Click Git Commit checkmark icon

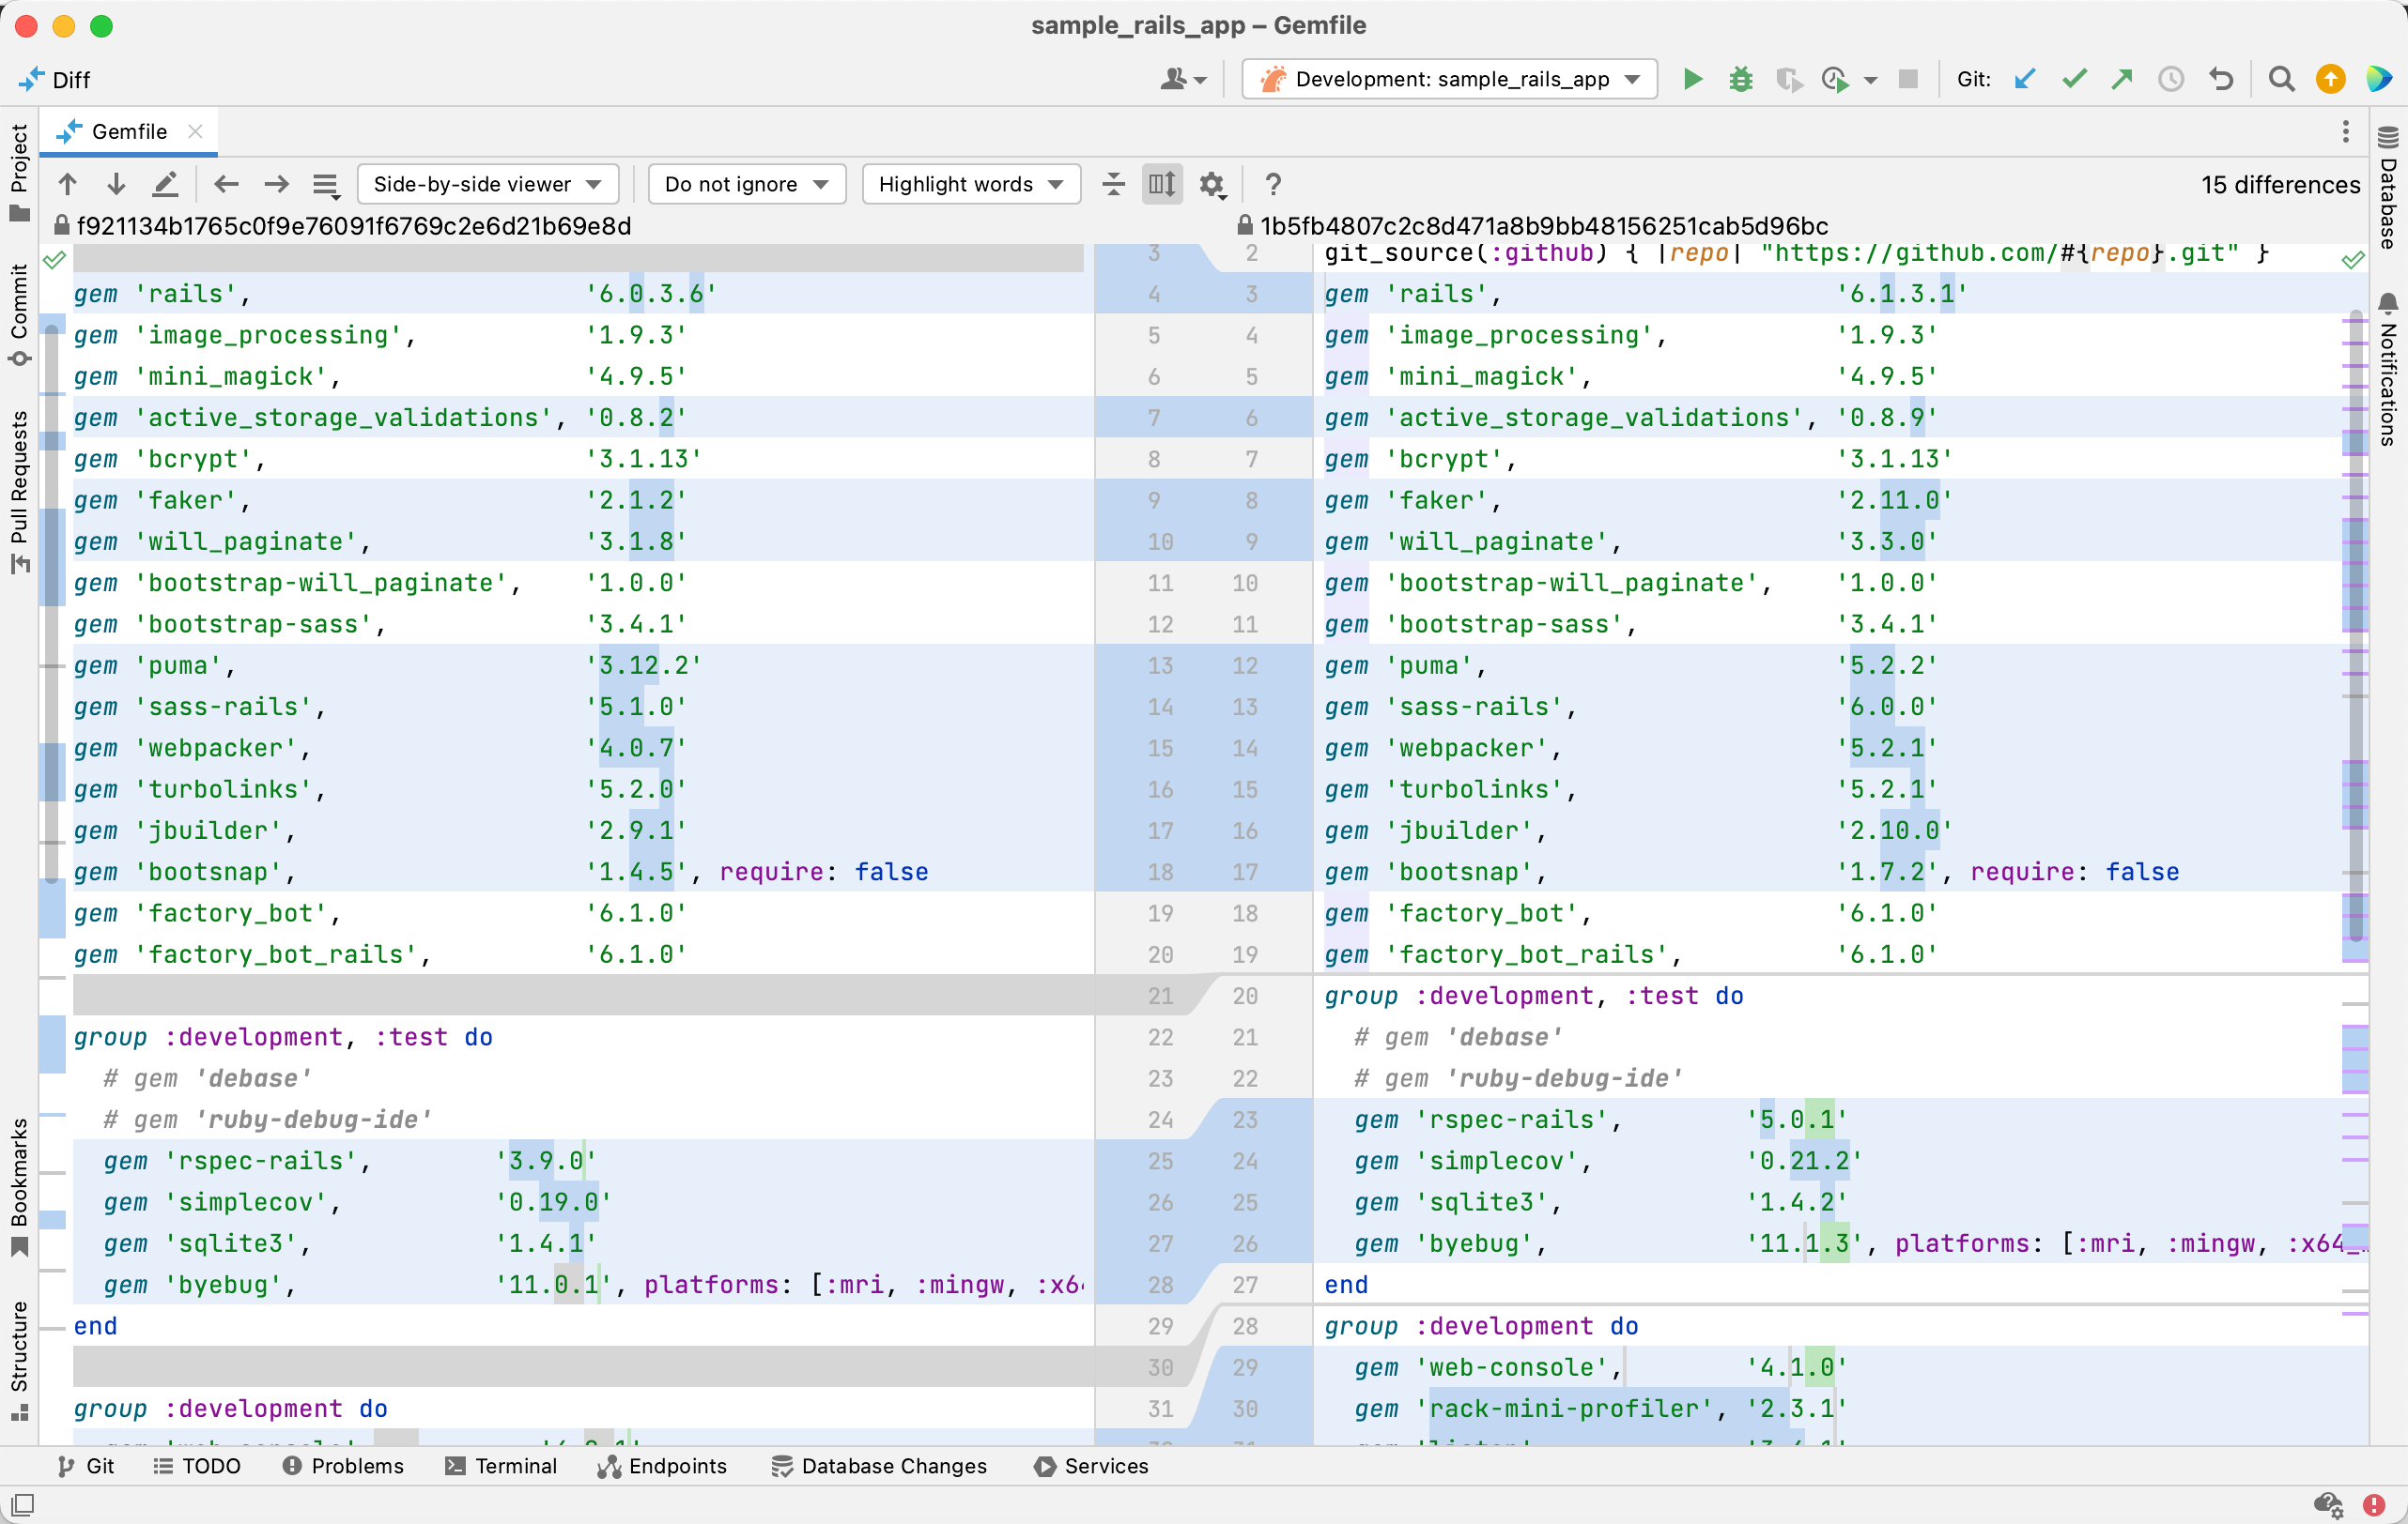click(x=2074, y=79)
